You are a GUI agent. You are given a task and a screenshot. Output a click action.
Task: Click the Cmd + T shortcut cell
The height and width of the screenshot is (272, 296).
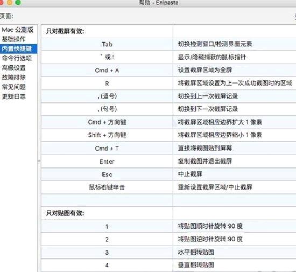click(107, 148)
